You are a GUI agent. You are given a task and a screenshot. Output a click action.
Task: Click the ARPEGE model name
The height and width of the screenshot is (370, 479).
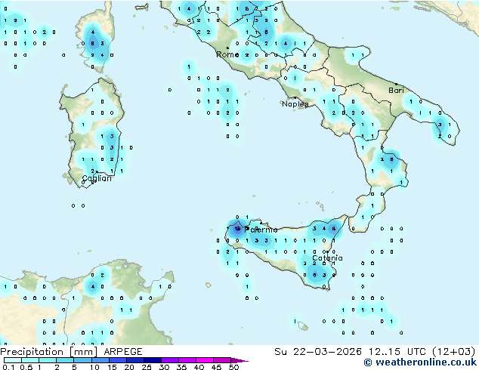(123, 352)
